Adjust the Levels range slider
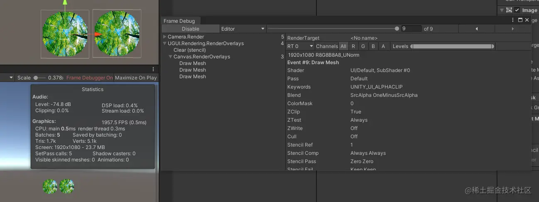Viewport: 539px width, 202px height. pos(452,46)
